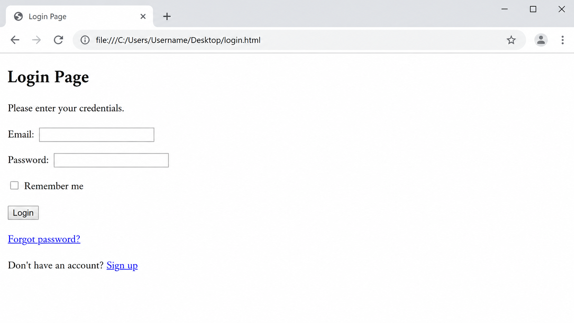
Task: Focus the Password input field
Action: click(x=111, y=160)
